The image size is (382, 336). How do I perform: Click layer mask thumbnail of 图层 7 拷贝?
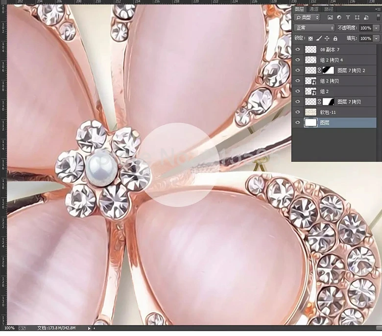[x=328, y=101]
